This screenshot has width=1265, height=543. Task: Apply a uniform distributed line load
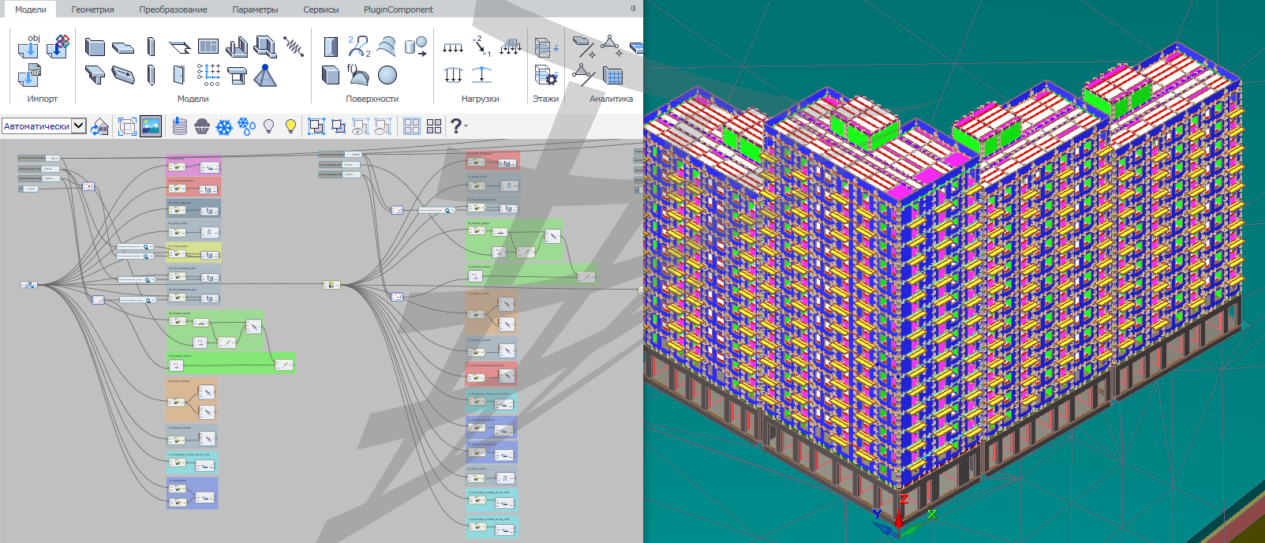pos(453,48)
